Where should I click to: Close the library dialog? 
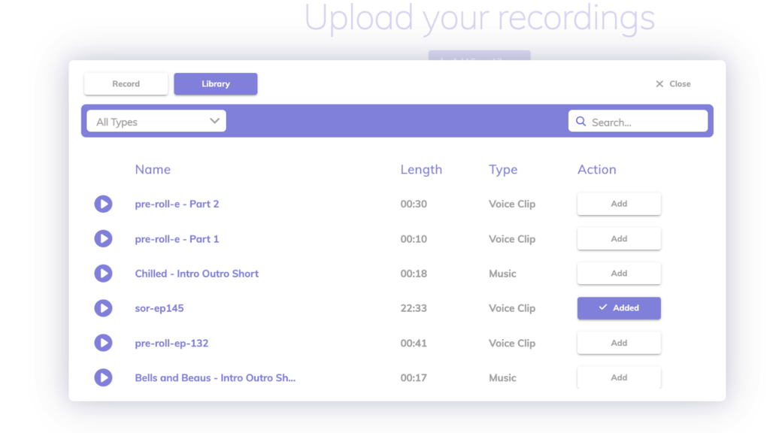[x=673, y=84]
